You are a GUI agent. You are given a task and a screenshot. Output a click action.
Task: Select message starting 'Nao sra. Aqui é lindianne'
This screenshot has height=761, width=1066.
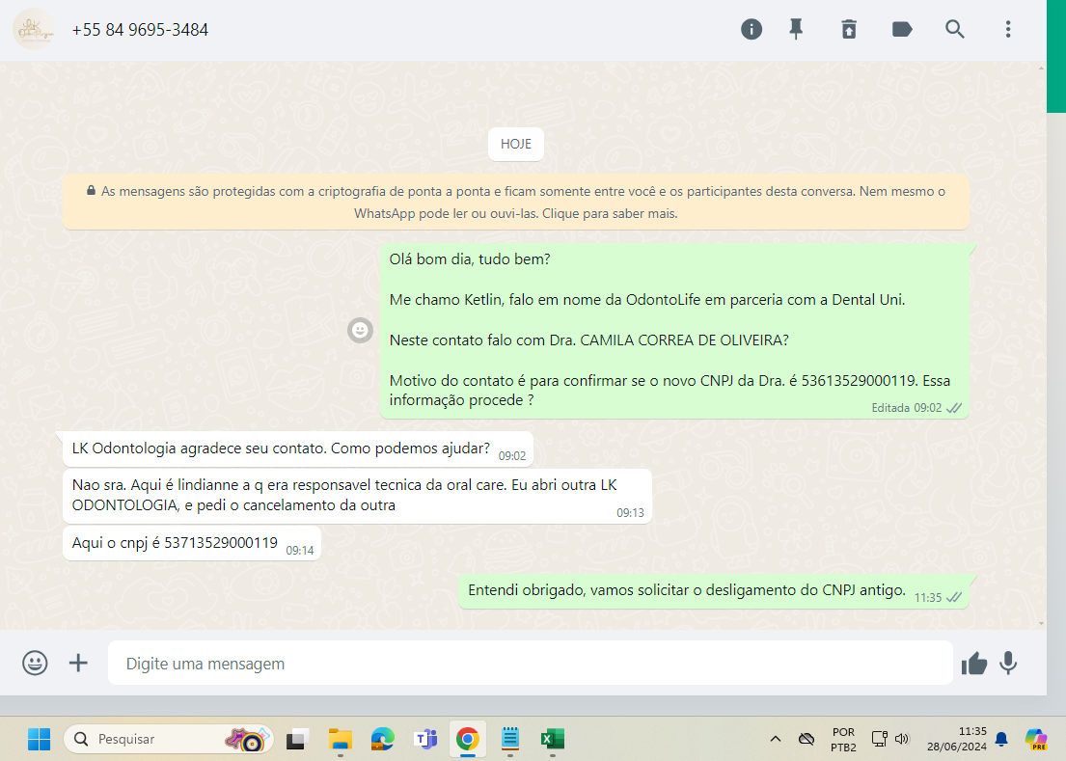click(357, 496)
